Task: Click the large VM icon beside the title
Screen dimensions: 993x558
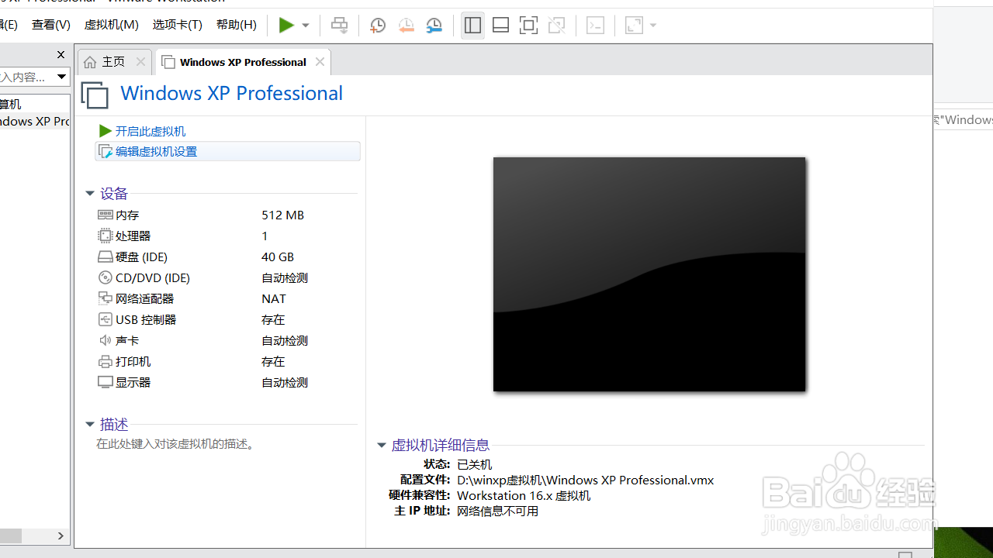Action: 95,95
